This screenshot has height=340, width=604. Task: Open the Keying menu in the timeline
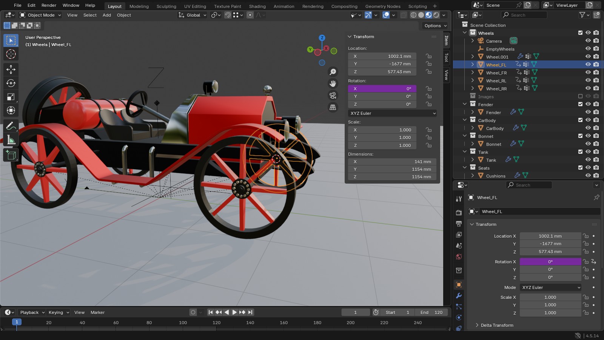[59, 312]
